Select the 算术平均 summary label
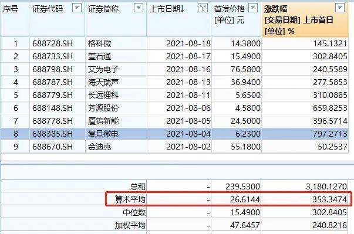The height and width of the screenshot is (234, 354). click(130, 199)
